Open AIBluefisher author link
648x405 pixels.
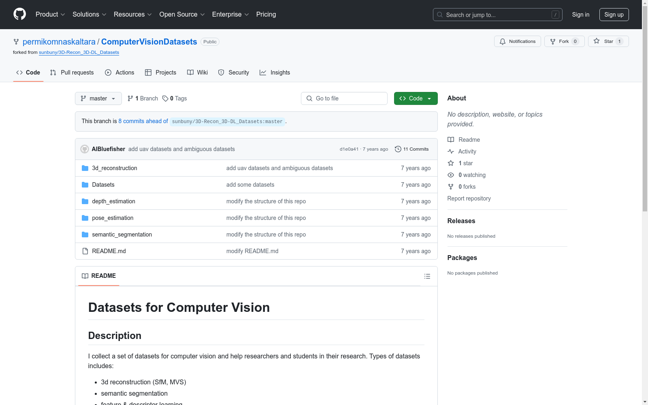pos(109,149)
